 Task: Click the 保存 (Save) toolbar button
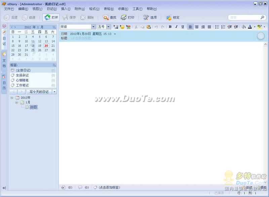(69, 17)
